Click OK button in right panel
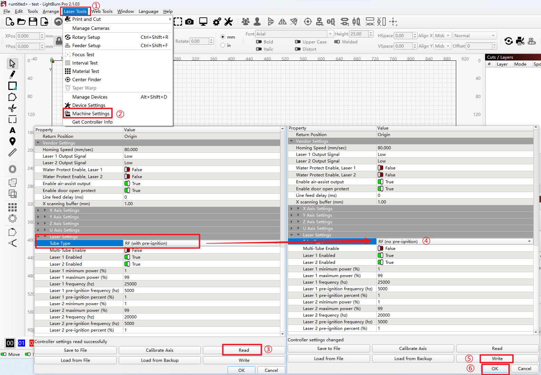Image resolution: width=541 pixels, height=375 pixels. (x=495, y=368)
